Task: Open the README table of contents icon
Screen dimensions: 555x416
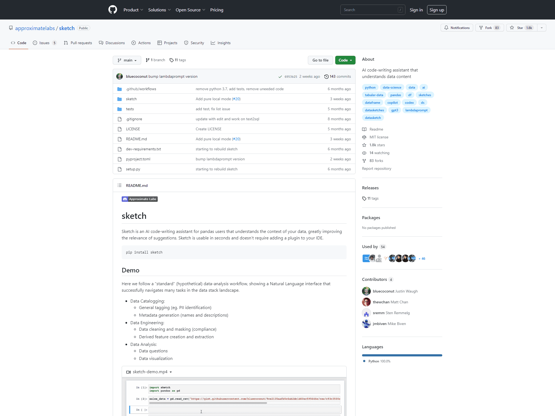Action: pyautogui.click(x=120, y=186)
